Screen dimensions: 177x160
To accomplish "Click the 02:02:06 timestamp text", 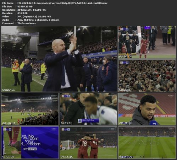I will pyautogui.click(x=126, y=57).
